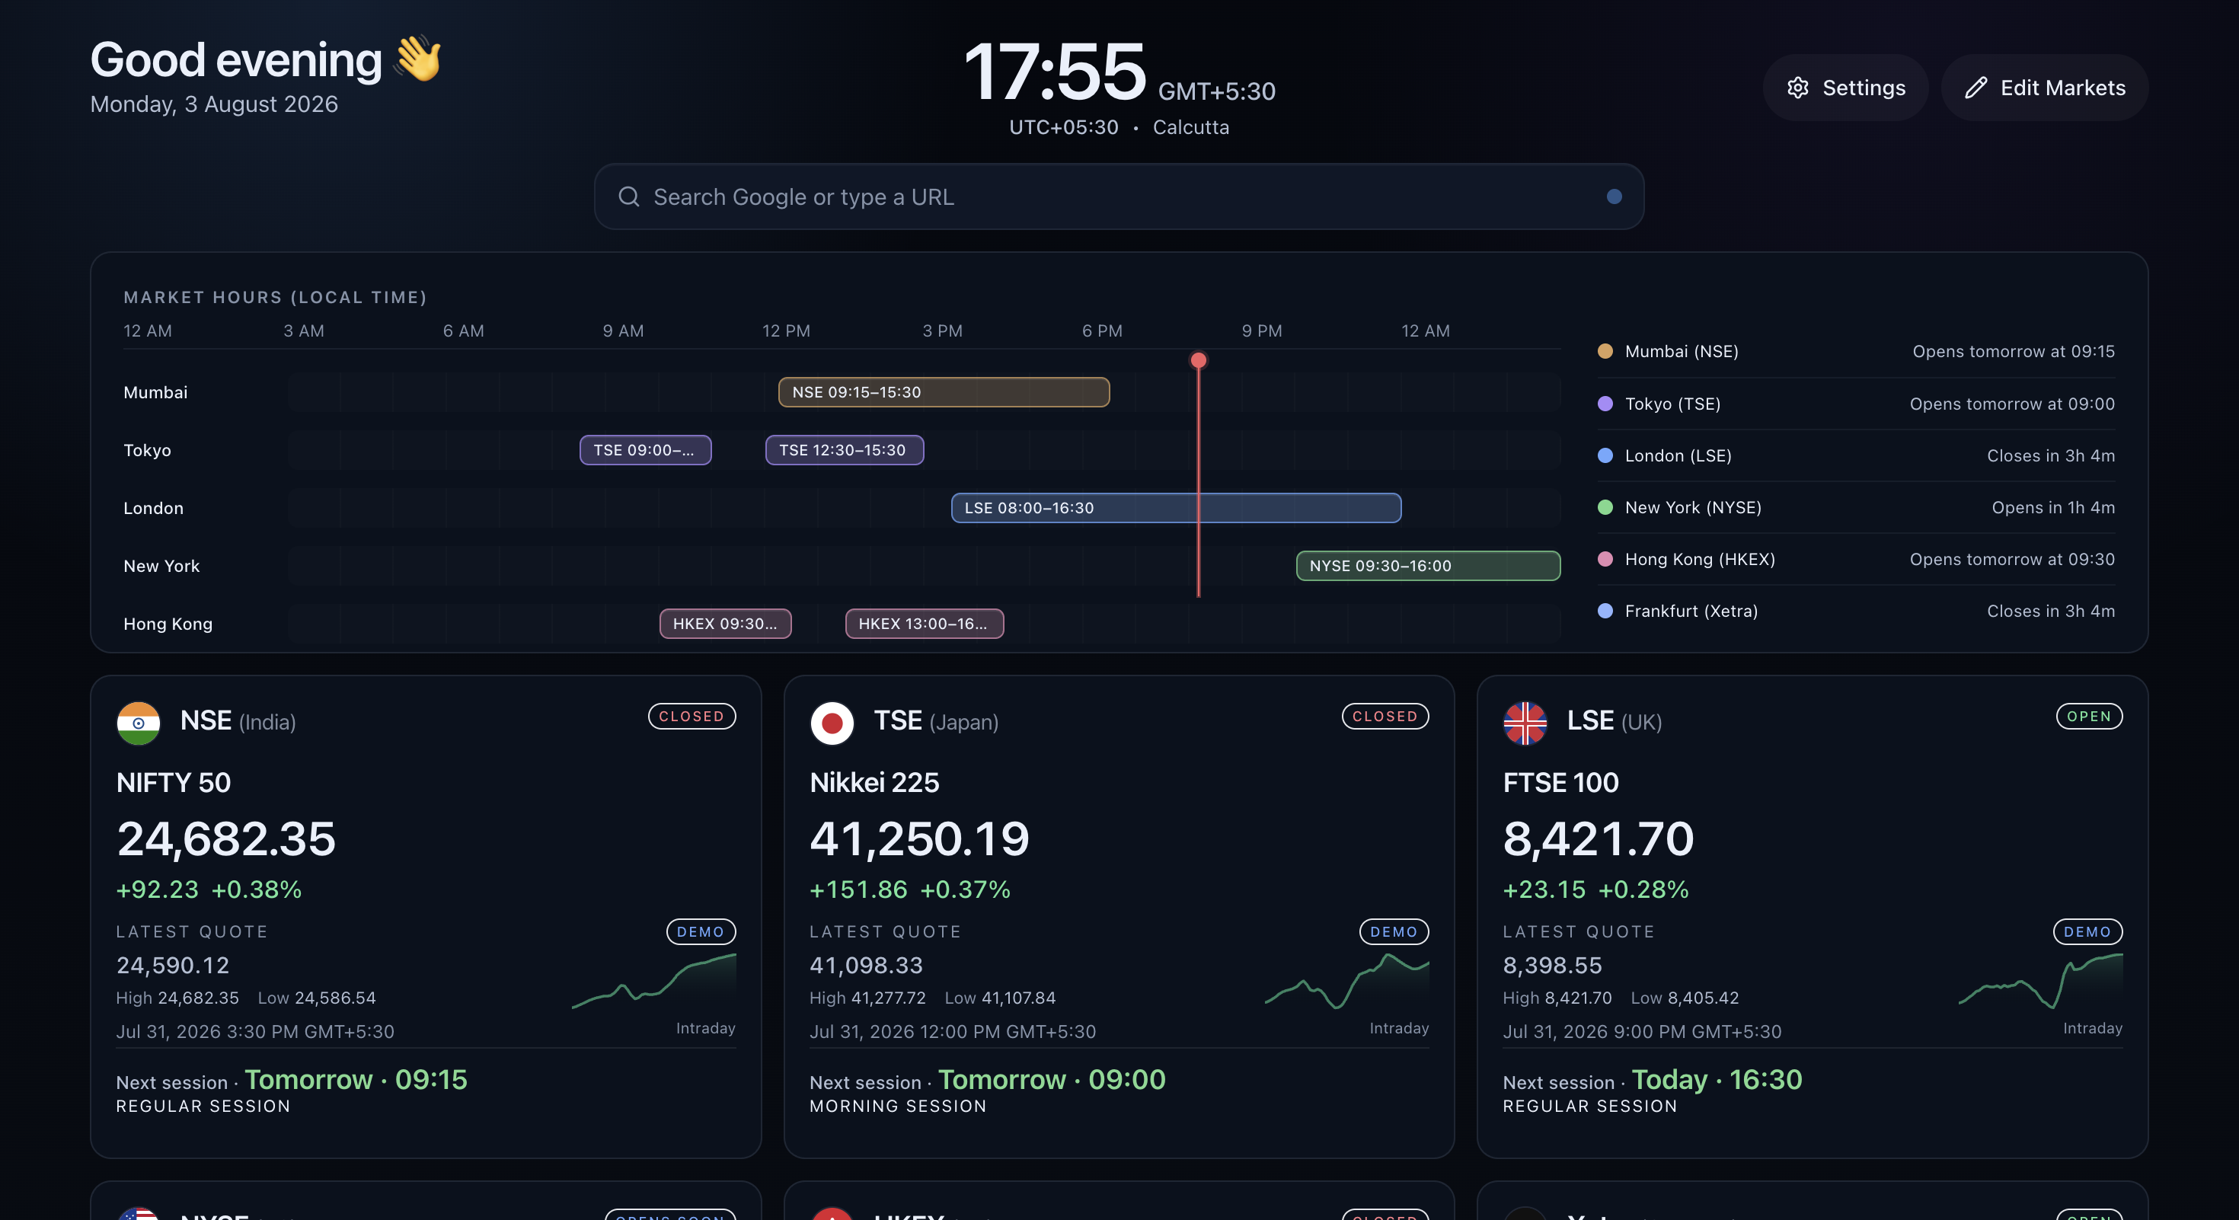Click the Hong Kong (HKEX) pink legend dot

[x=1605, y=560]
